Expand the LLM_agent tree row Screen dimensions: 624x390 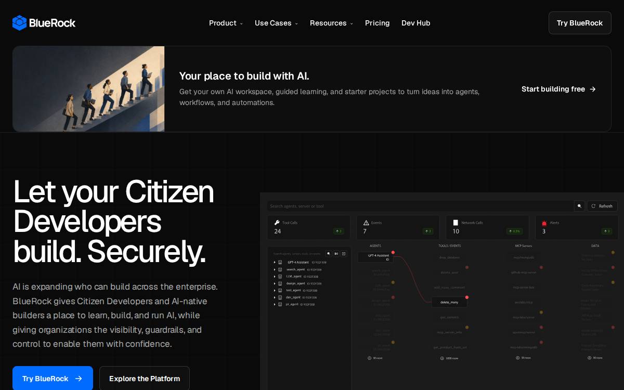pyautogui.click(x=275, y=277)
